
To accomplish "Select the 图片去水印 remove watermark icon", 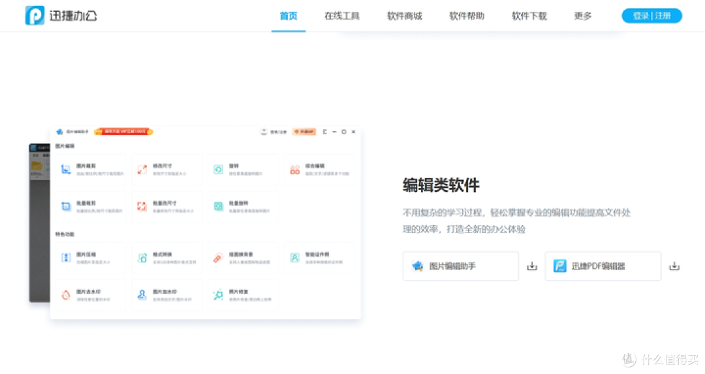I will click(x=66, y=295).
